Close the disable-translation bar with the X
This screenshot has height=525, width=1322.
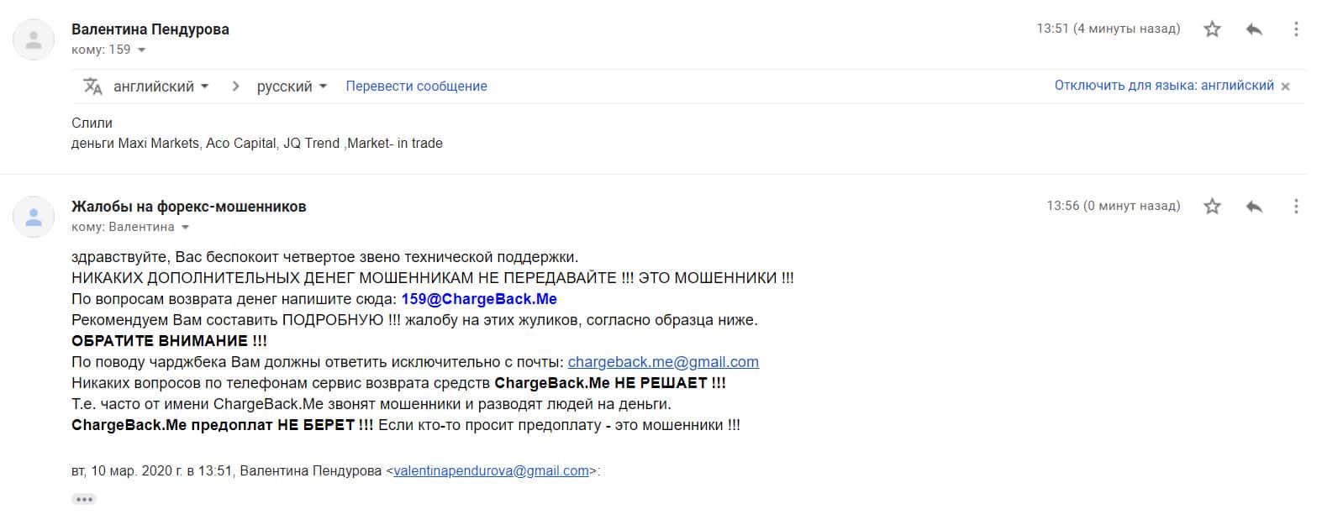click(x=1285, y=87)
